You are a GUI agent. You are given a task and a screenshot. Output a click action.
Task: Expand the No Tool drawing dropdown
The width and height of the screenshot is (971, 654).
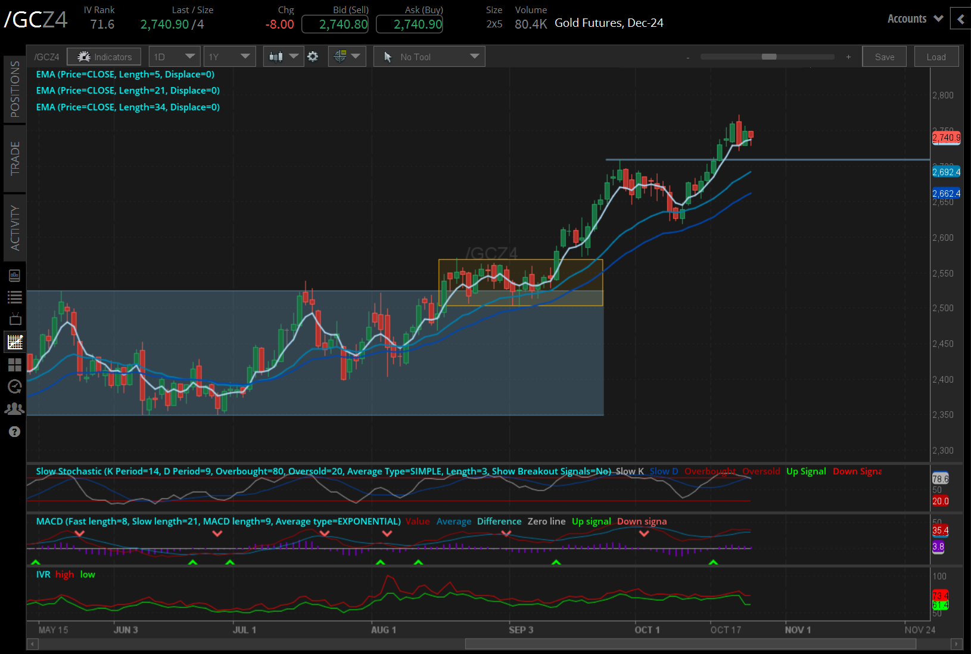coord(430,57)
